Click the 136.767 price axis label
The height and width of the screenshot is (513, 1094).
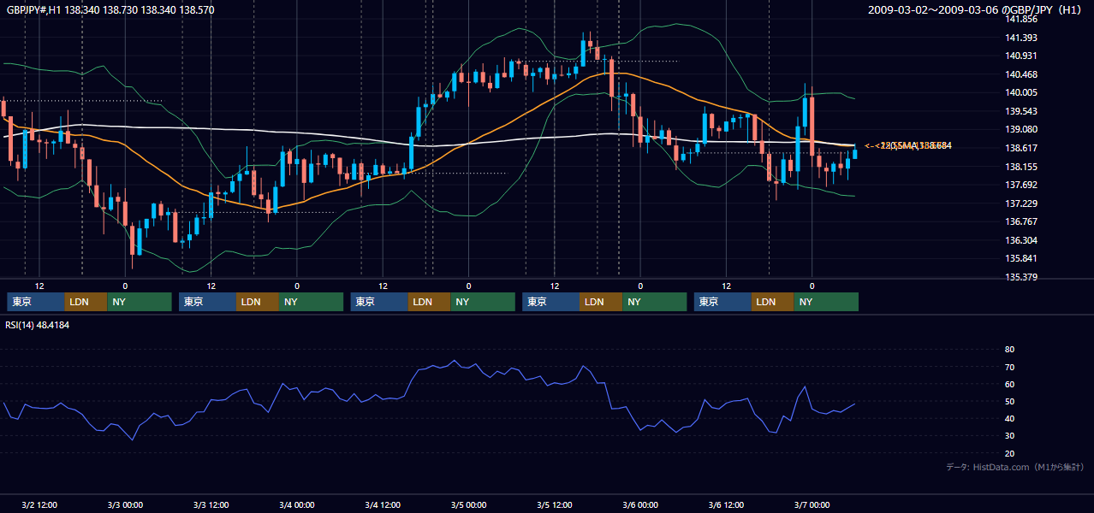coord(1022,221)
